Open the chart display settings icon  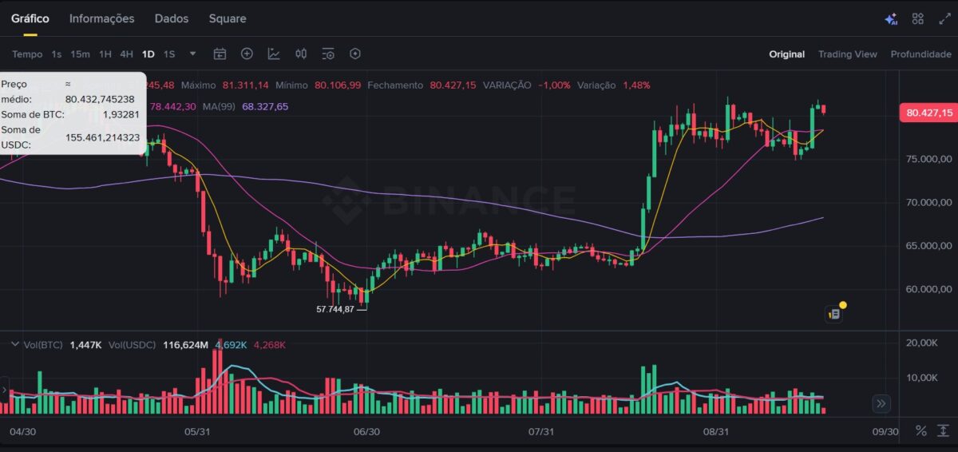coord(328,54)
